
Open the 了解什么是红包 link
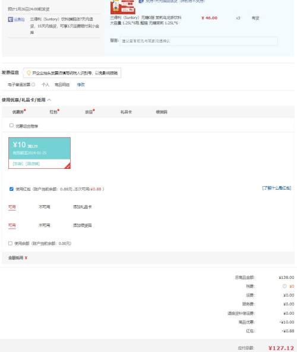tap(277, 188)
